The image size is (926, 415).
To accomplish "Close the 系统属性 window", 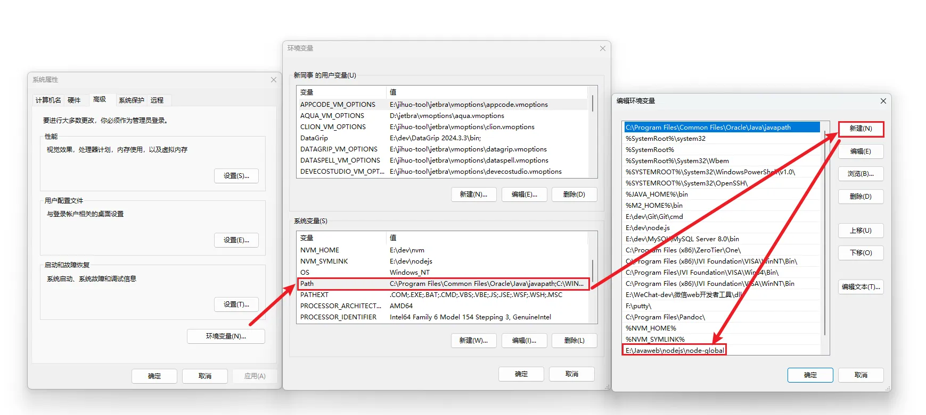I will [x=274, y=80].
